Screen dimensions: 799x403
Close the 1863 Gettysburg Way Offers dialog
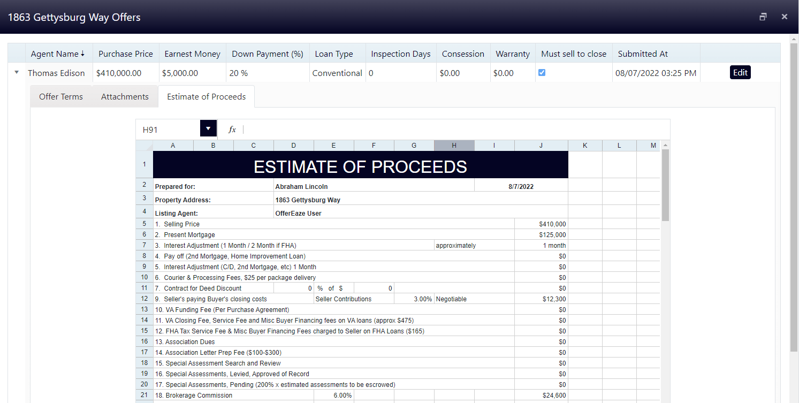point(784,17)
